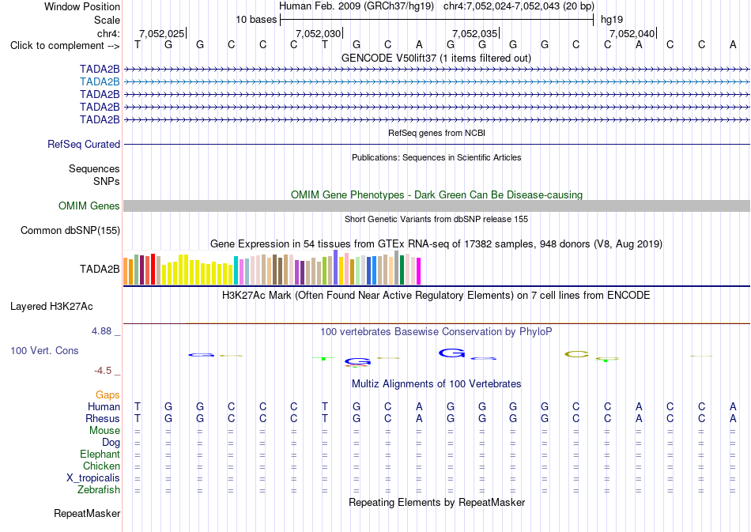Click the Sequences track label
751x532 pixels.
click(94, 168)
